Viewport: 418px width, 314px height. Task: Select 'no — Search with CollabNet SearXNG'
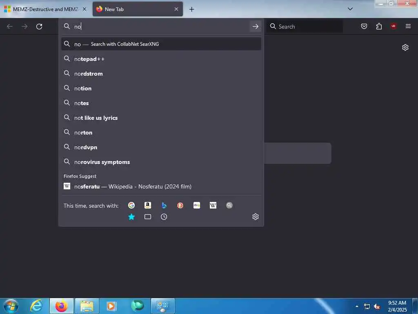(x=161, y=44)
